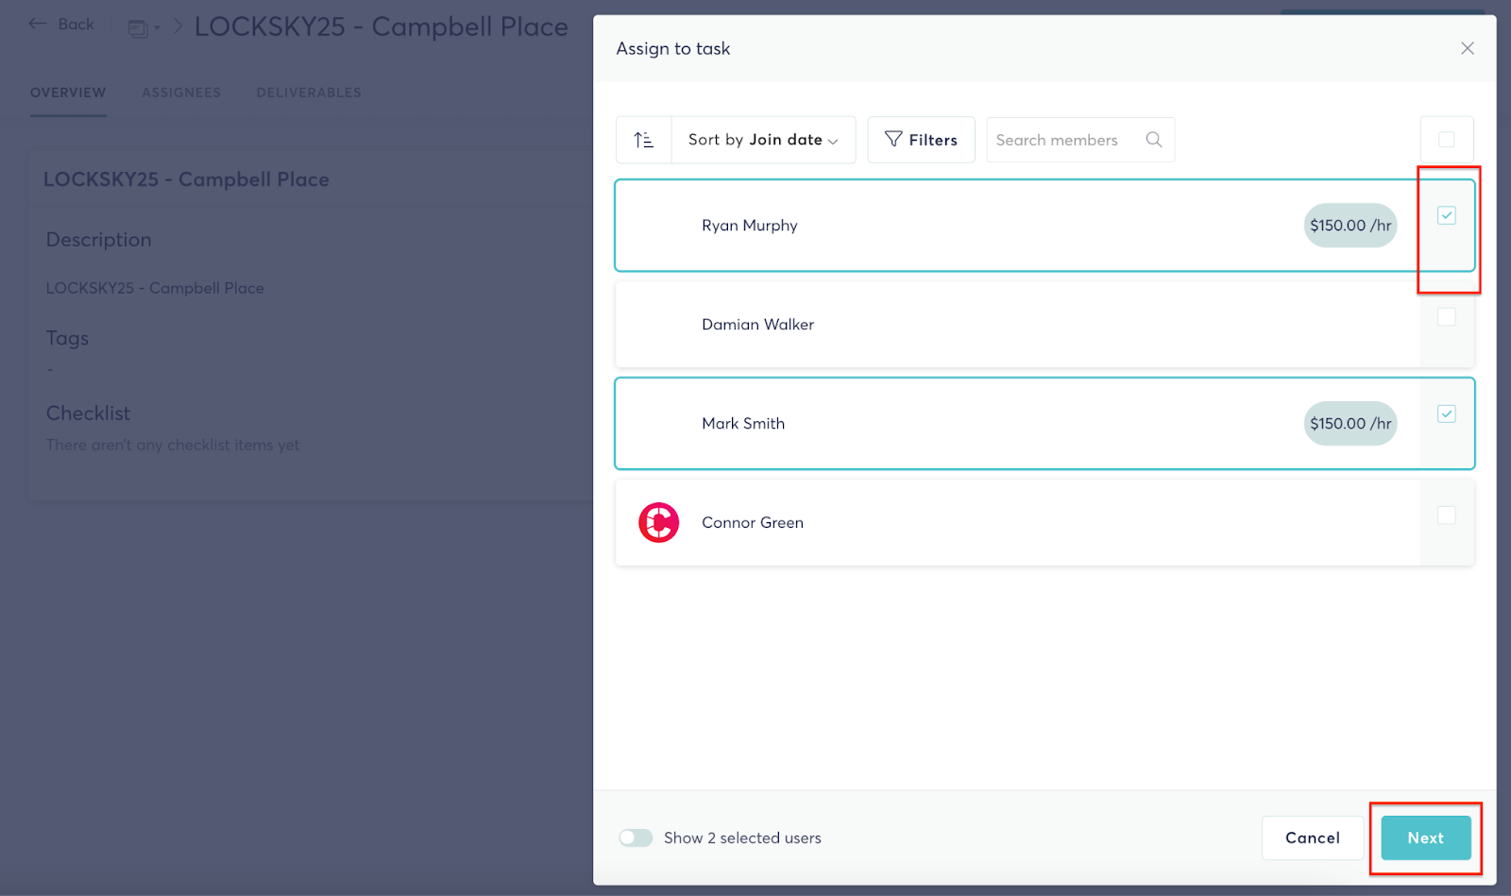
Task: Uncheck Mark Smith's checkbox
Action: pos(1446,414)
